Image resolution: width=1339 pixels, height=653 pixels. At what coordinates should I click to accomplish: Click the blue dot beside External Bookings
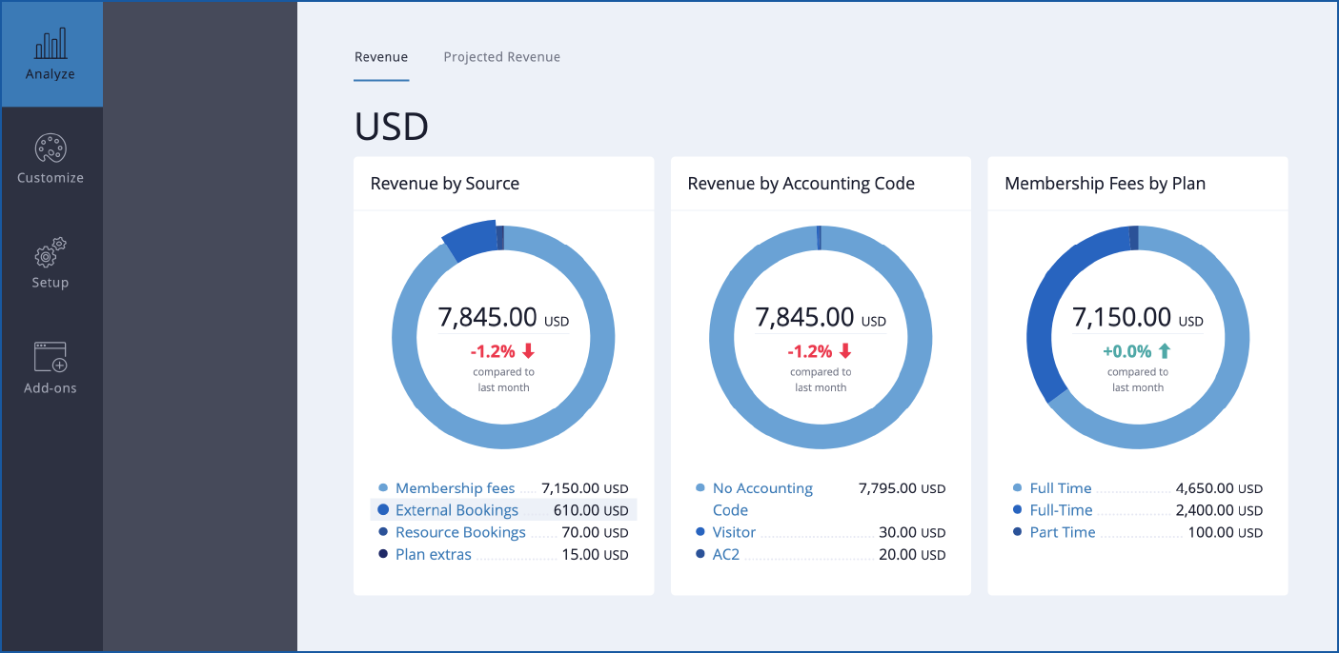[382, 509]
